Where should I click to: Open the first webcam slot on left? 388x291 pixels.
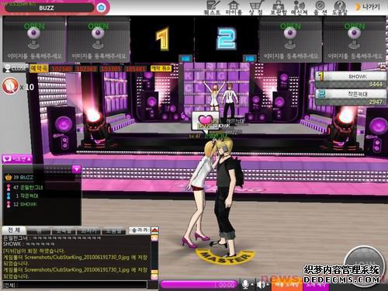click(34, 40)
